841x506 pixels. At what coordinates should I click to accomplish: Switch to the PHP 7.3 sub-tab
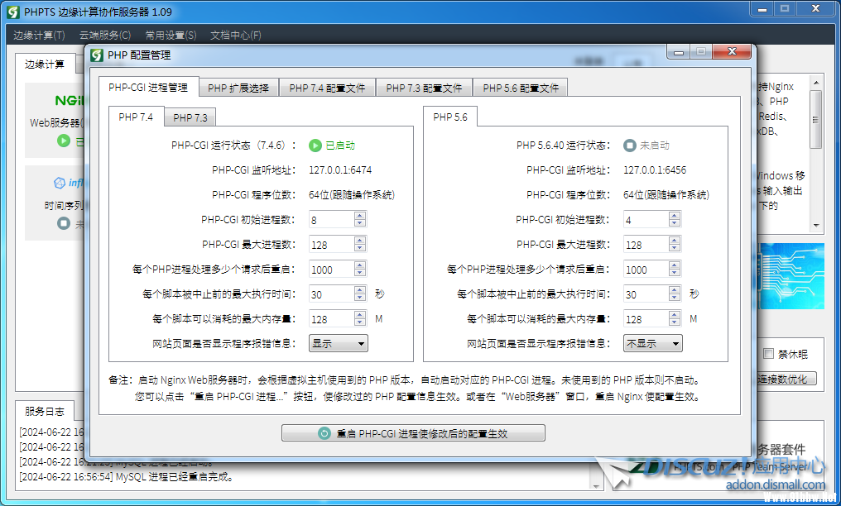pyautogui.click(x=190, y=117)
